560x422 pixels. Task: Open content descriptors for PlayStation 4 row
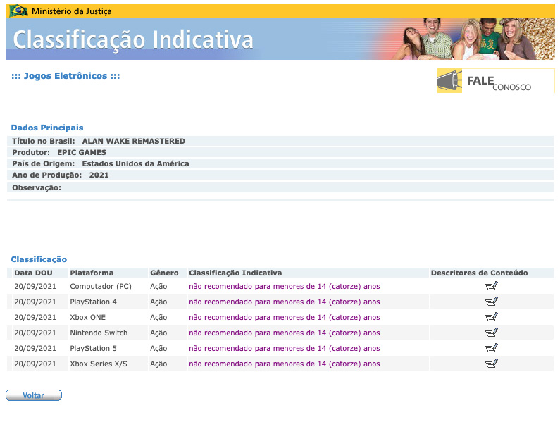coord(492,302)
